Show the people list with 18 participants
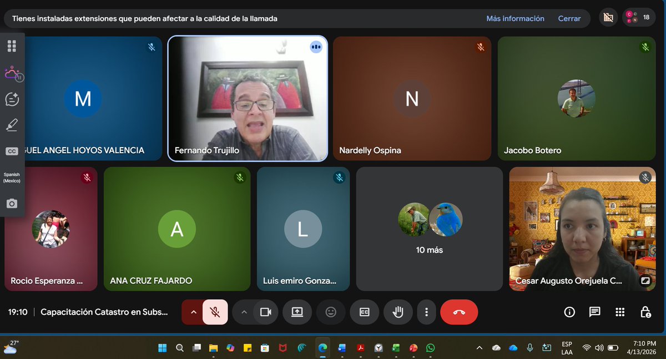Screen dimensions: 666x359 (x=638, y=18)
